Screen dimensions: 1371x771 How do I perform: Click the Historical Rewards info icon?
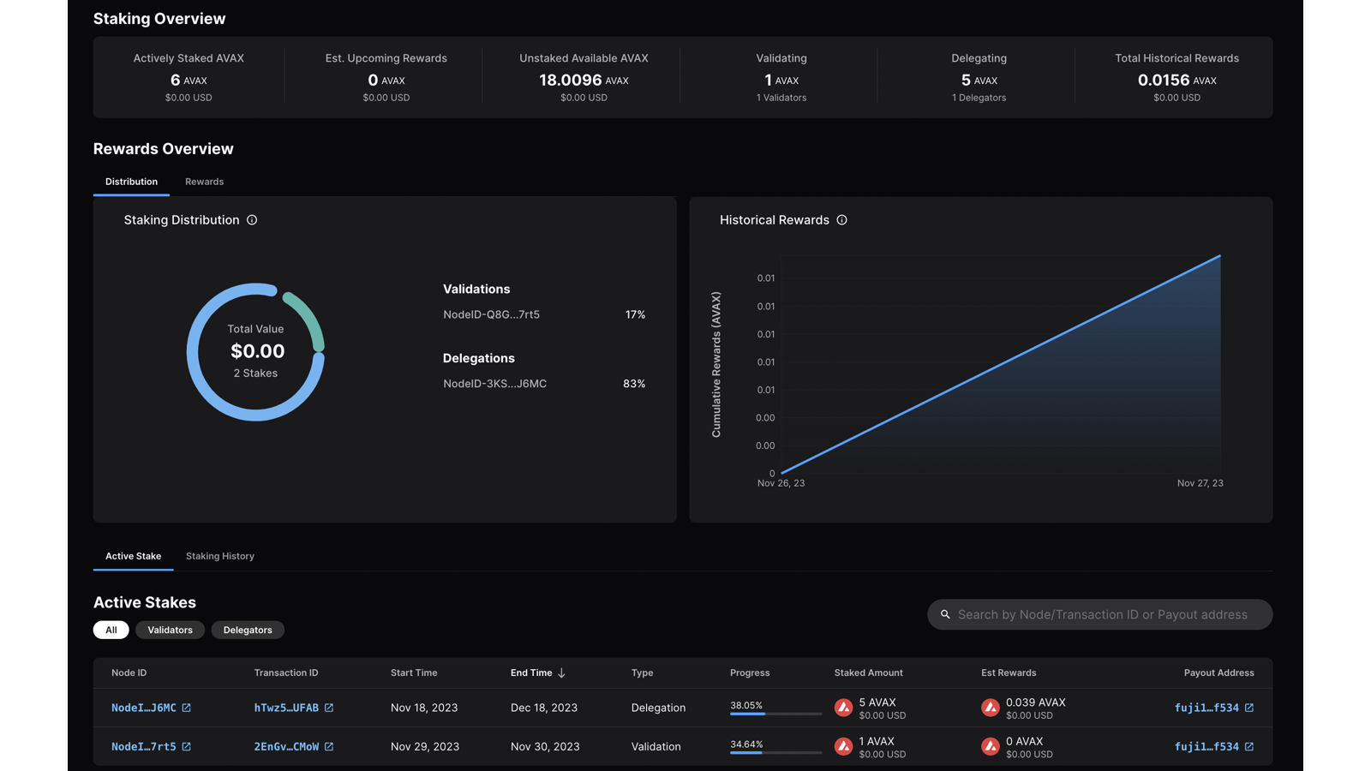tap(842, 220)
